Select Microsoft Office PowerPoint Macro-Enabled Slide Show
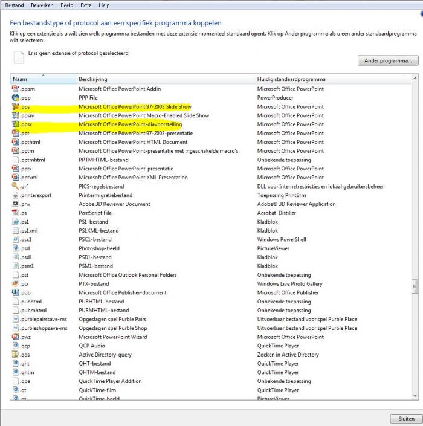This screenshot has height=426, width=423. 144,115
